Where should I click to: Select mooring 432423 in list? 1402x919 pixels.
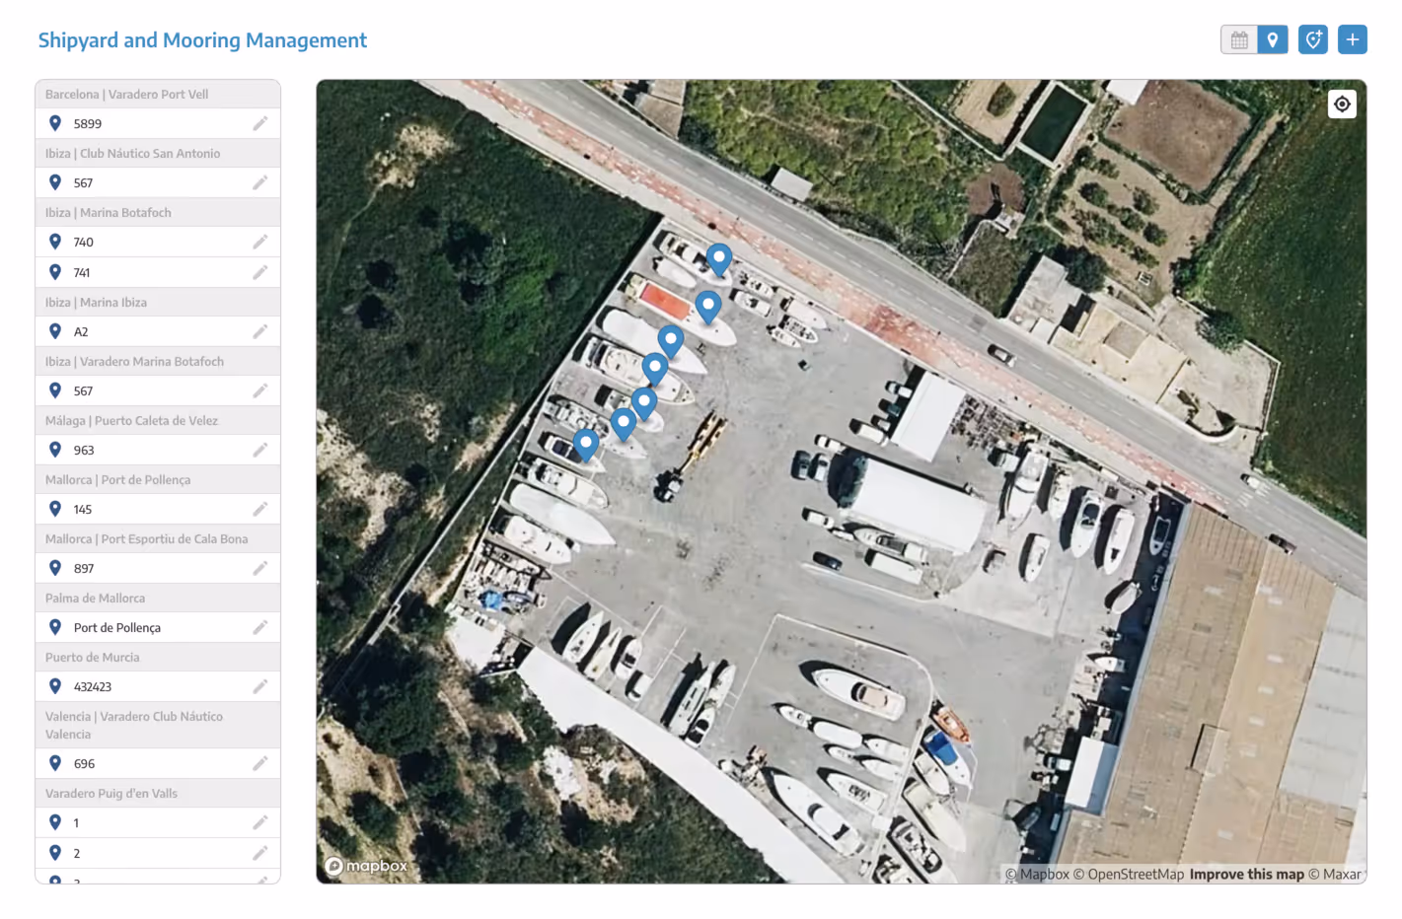(x=158, y=686)
